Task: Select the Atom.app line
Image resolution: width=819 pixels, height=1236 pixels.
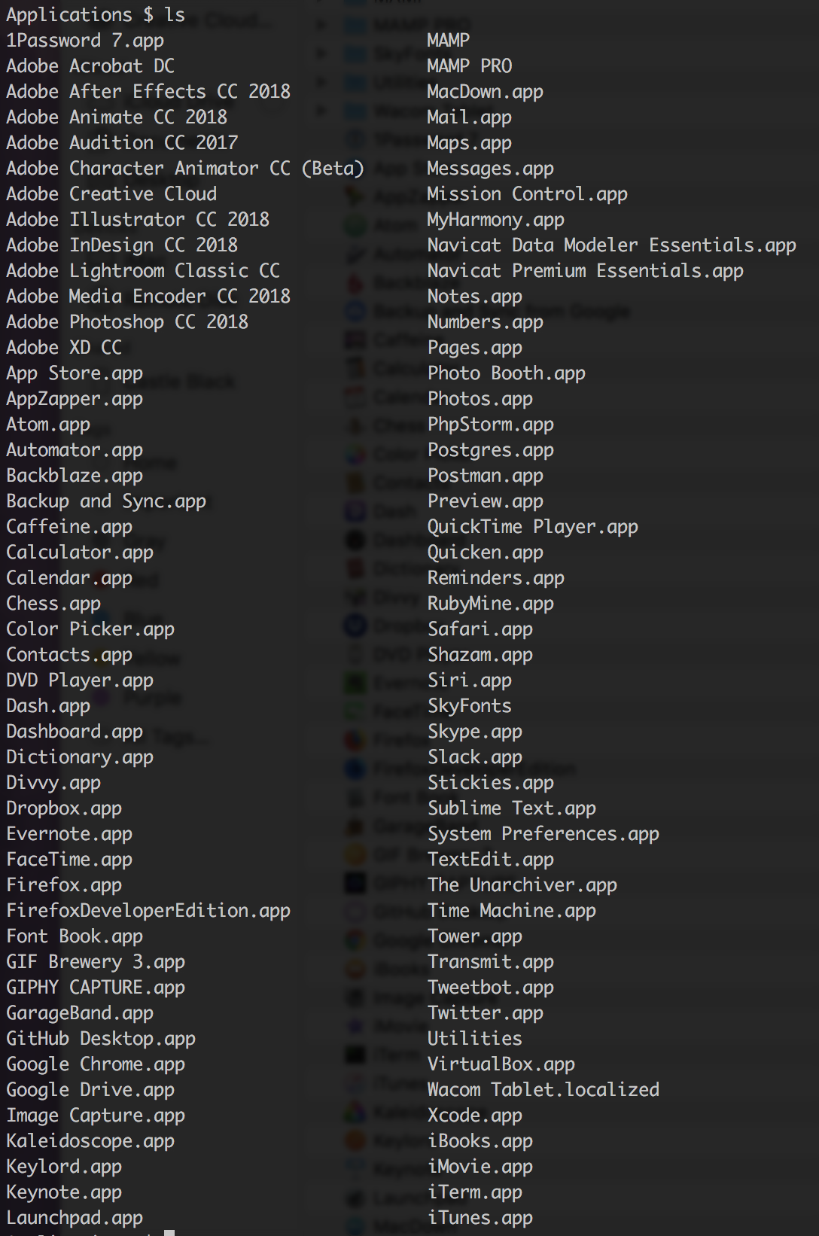Action: tap(48, 425)
